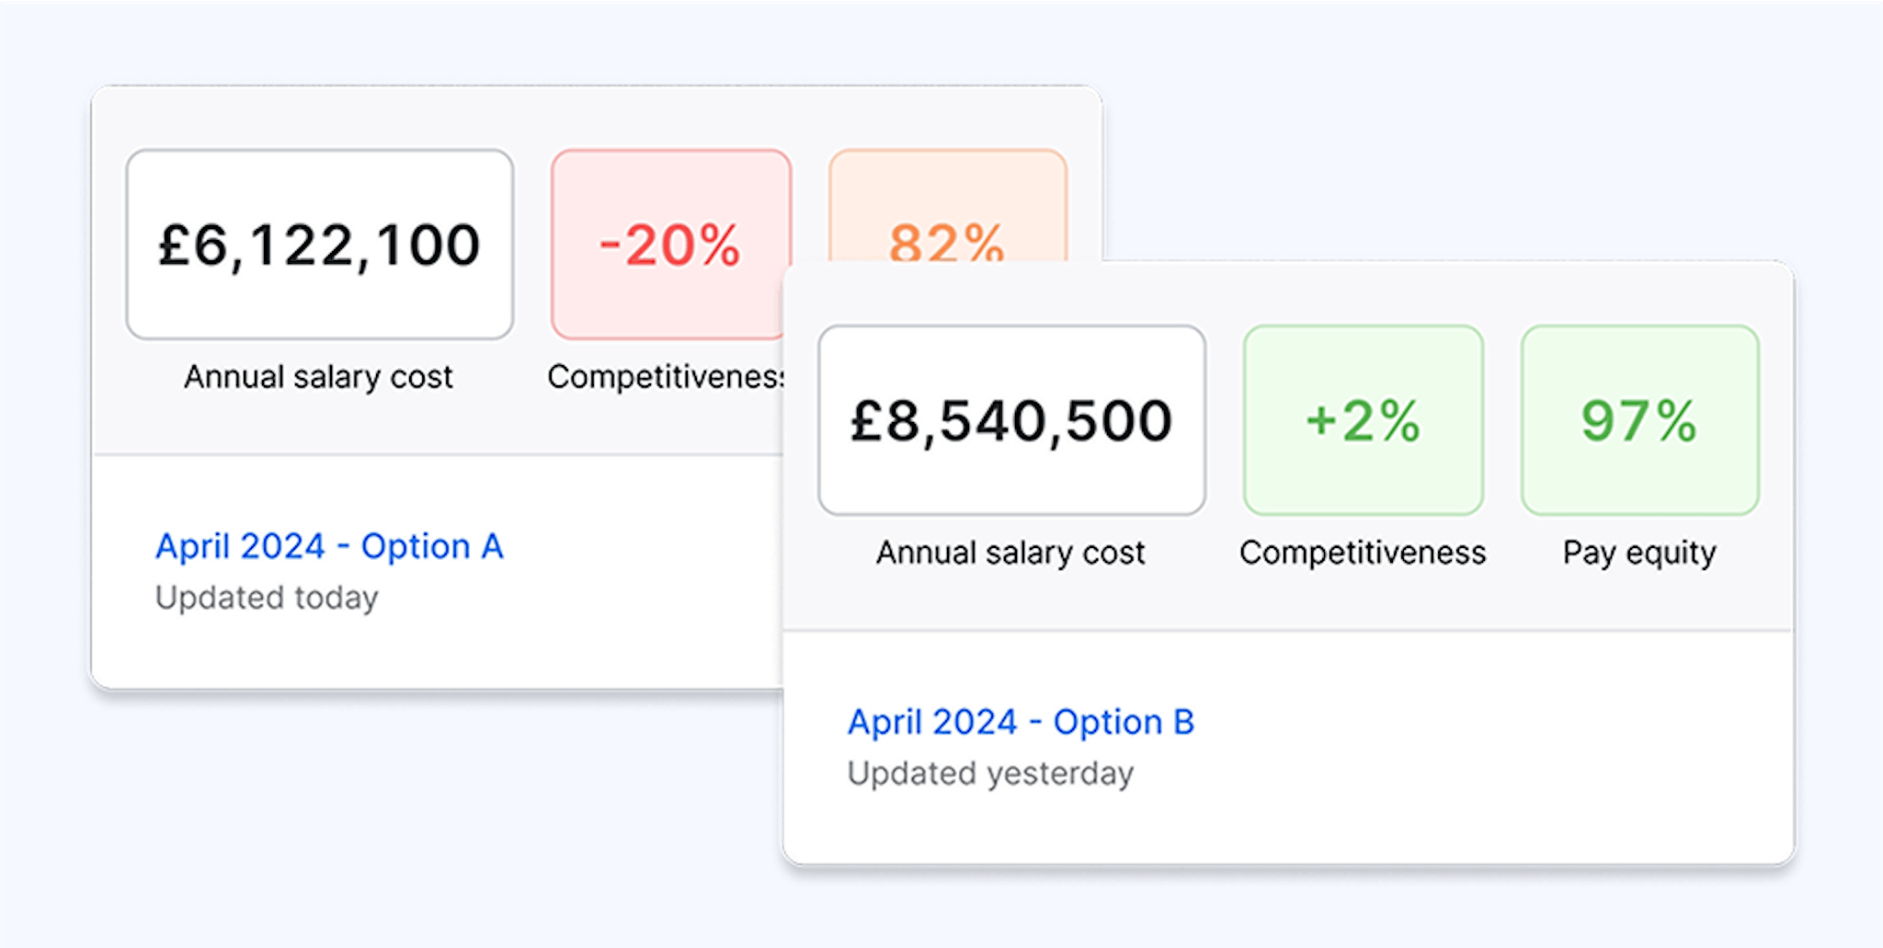Screen dimensions: 1883x948
Task: Click the Updated yesterday text on Option B
Action: tap(990, 773)
